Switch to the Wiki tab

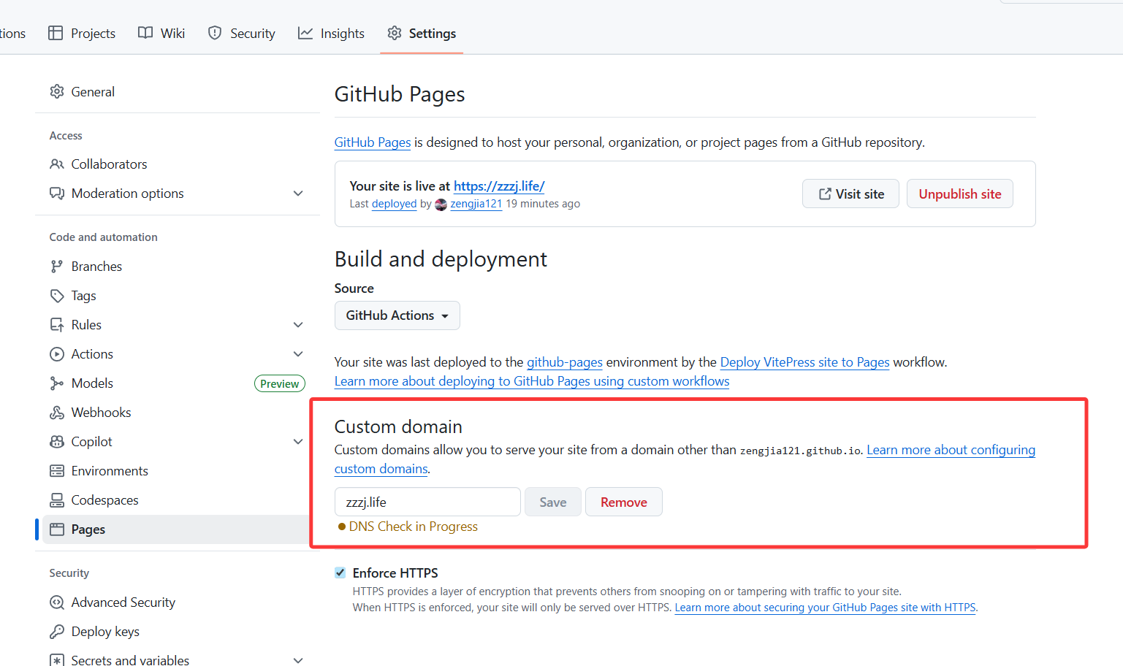click(161, 33)
